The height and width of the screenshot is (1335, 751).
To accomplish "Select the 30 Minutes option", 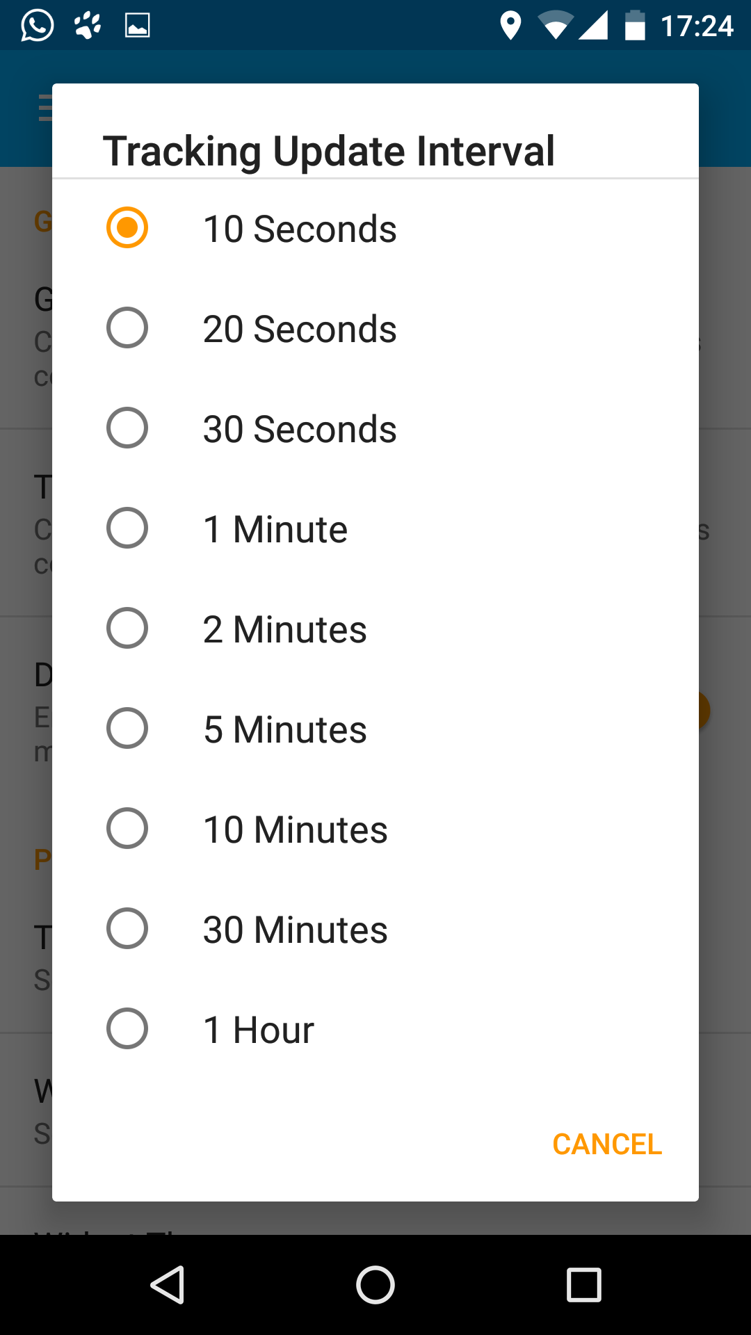I will 375,929.
